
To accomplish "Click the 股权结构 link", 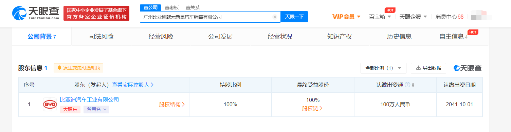I will pyautogui.click(x=172, y=105).
